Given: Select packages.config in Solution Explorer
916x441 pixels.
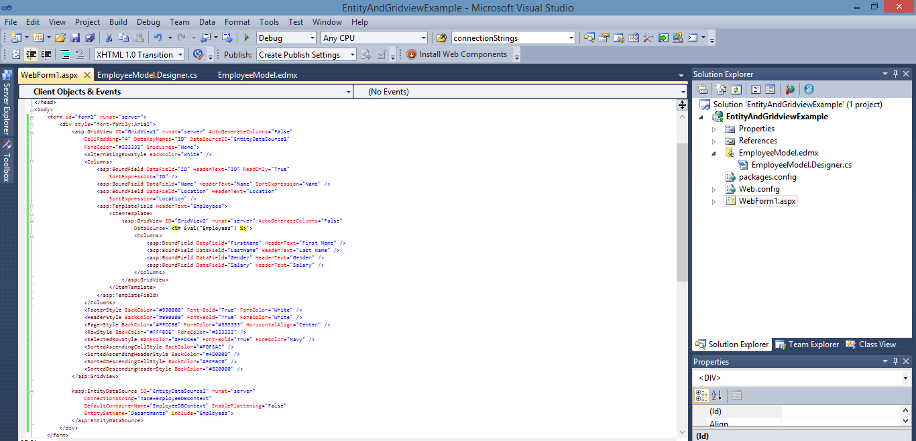Looking at the screenshot, I should coord(767,177).
